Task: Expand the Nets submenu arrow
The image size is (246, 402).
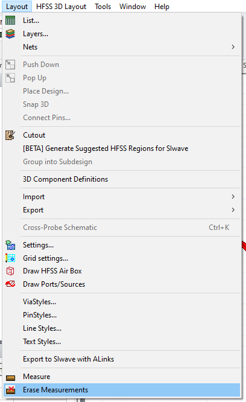Action: 233,47
